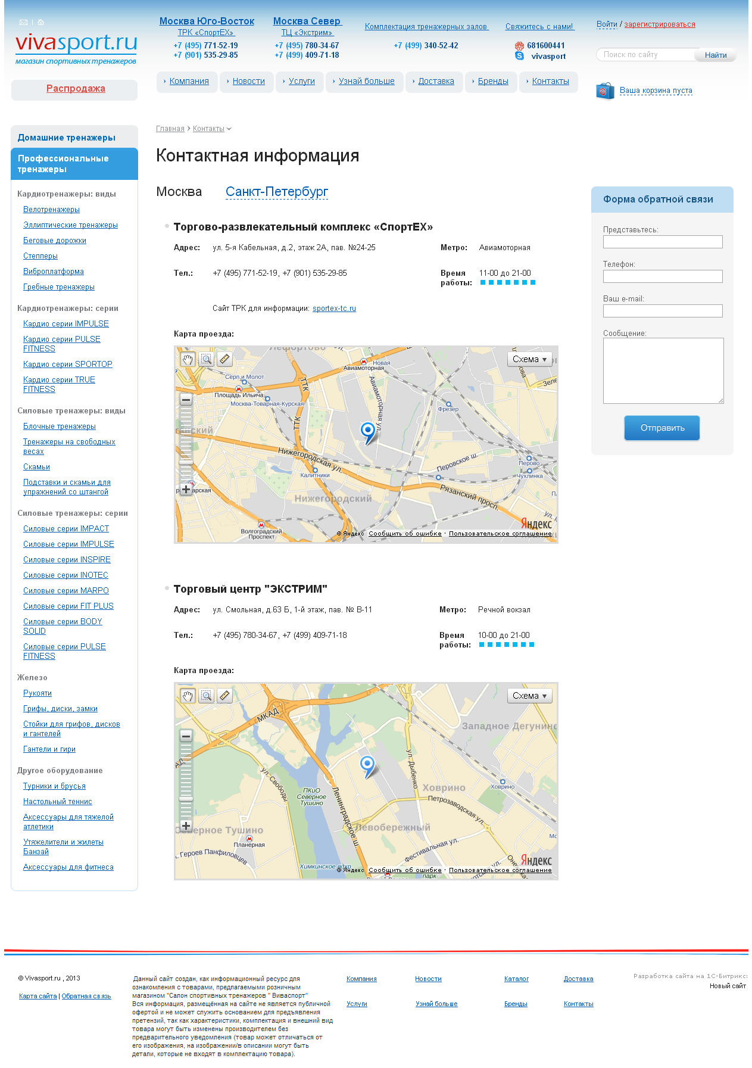Focus the site search field
The image size is (752, 1068).
click(646, 55)
